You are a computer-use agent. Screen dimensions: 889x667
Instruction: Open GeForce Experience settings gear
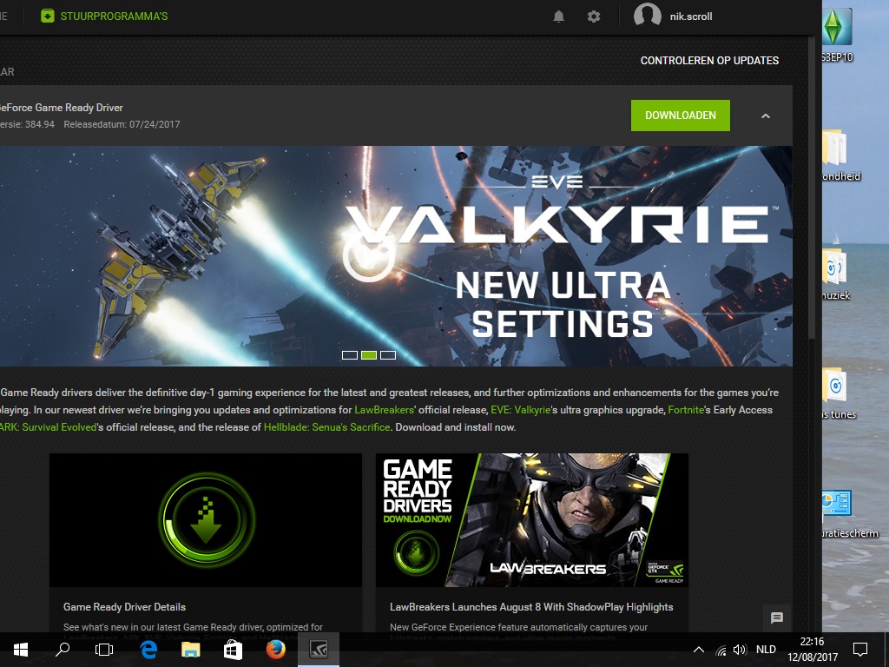[x=594, y=17]
